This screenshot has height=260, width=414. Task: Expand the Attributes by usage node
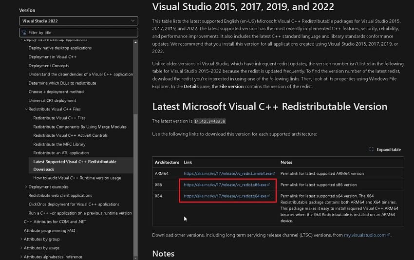(21, 248)
